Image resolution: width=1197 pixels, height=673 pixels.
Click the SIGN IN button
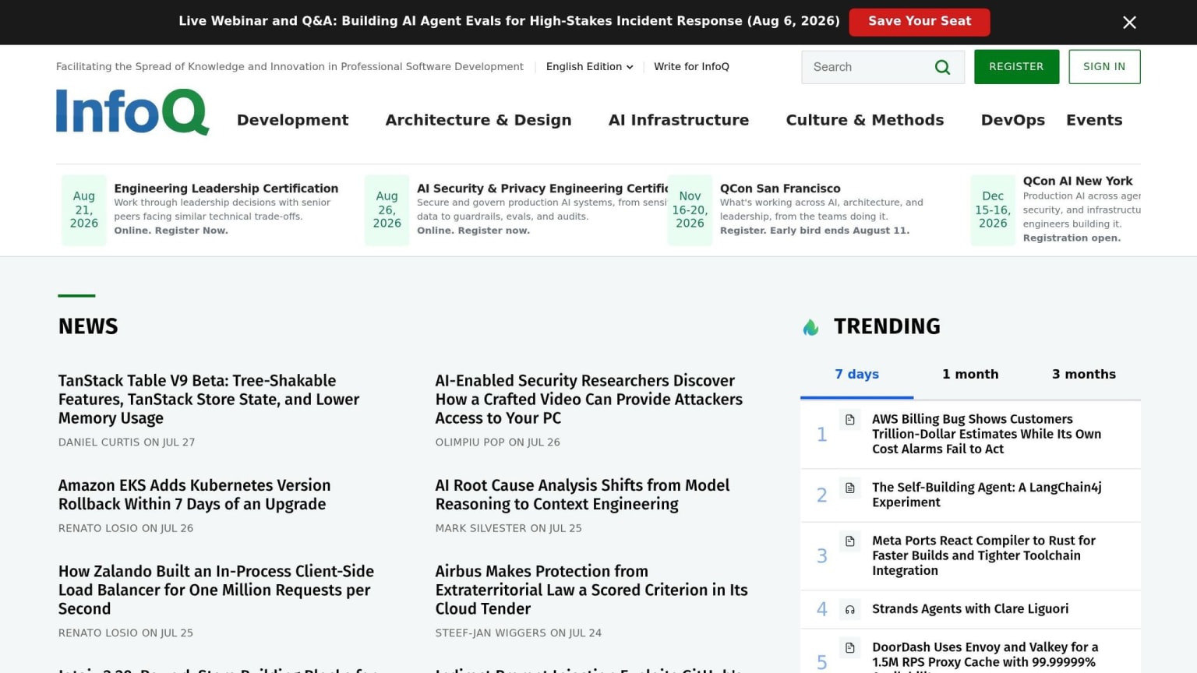point(1104,67)
